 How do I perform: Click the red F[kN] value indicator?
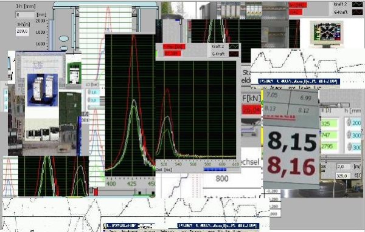click(x=251, y=110)
